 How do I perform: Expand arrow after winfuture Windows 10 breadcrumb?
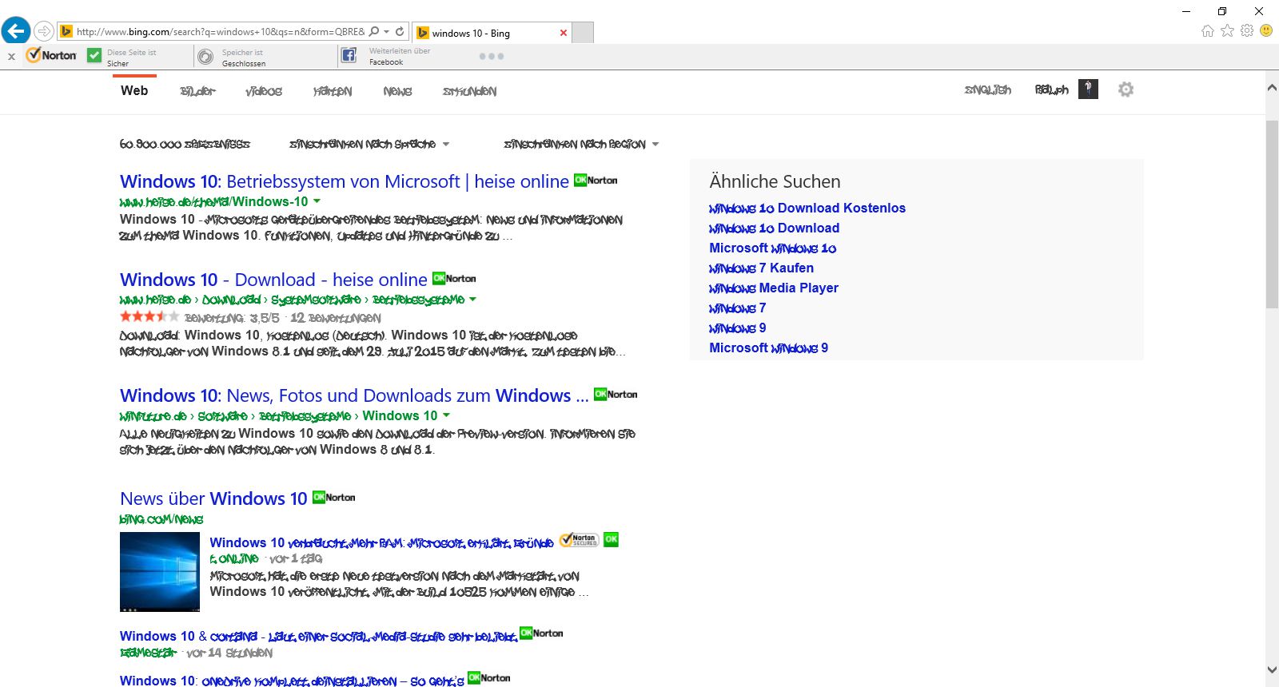[x=446, y=415]
